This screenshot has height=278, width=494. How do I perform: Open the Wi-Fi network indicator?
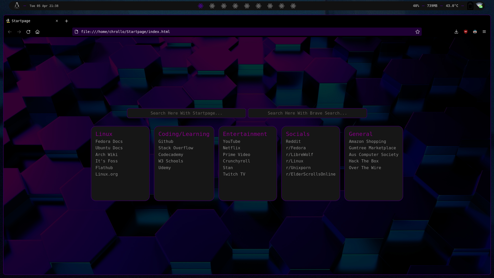(479, 5)
